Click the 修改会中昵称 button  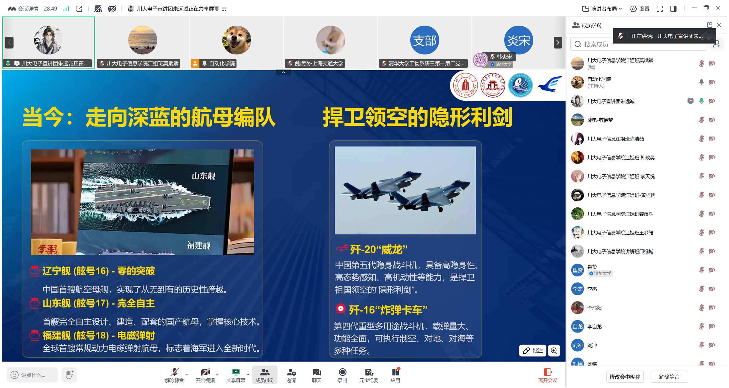(x=624, y=377)
